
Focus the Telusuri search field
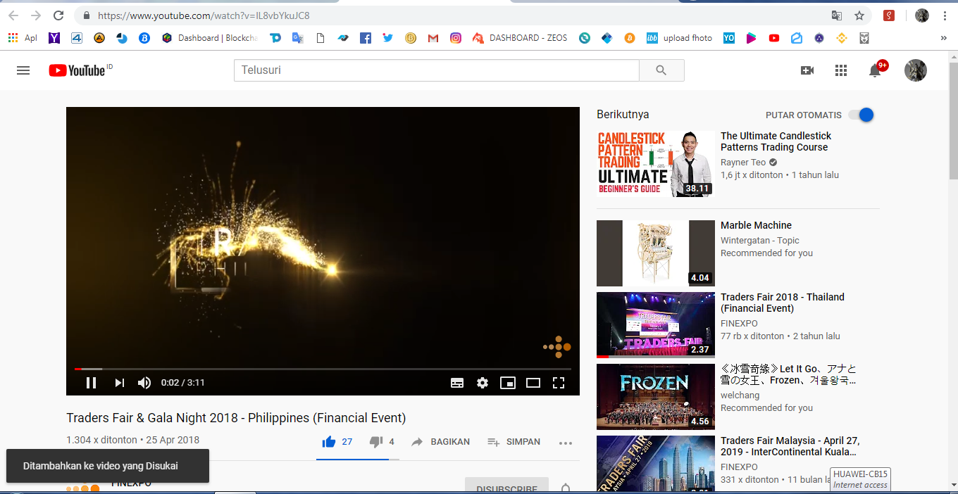[437, 70]
